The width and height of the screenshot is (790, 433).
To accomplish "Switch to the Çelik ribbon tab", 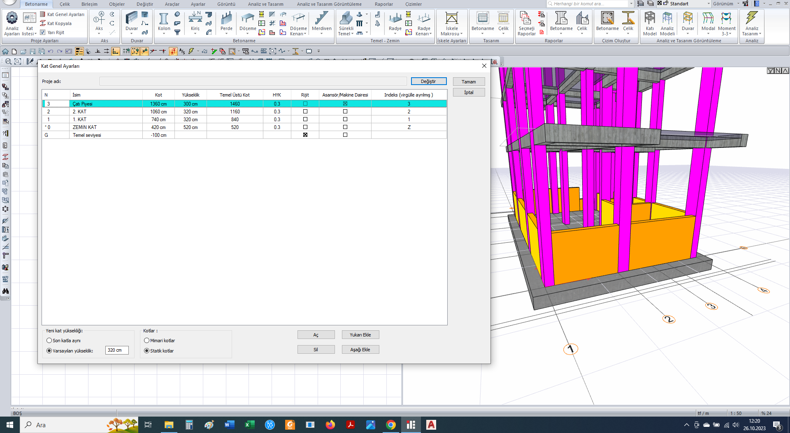I will 65,4.
